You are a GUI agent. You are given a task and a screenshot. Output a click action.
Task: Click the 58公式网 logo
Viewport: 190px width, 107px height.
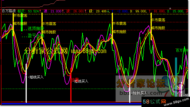point(154,102)
